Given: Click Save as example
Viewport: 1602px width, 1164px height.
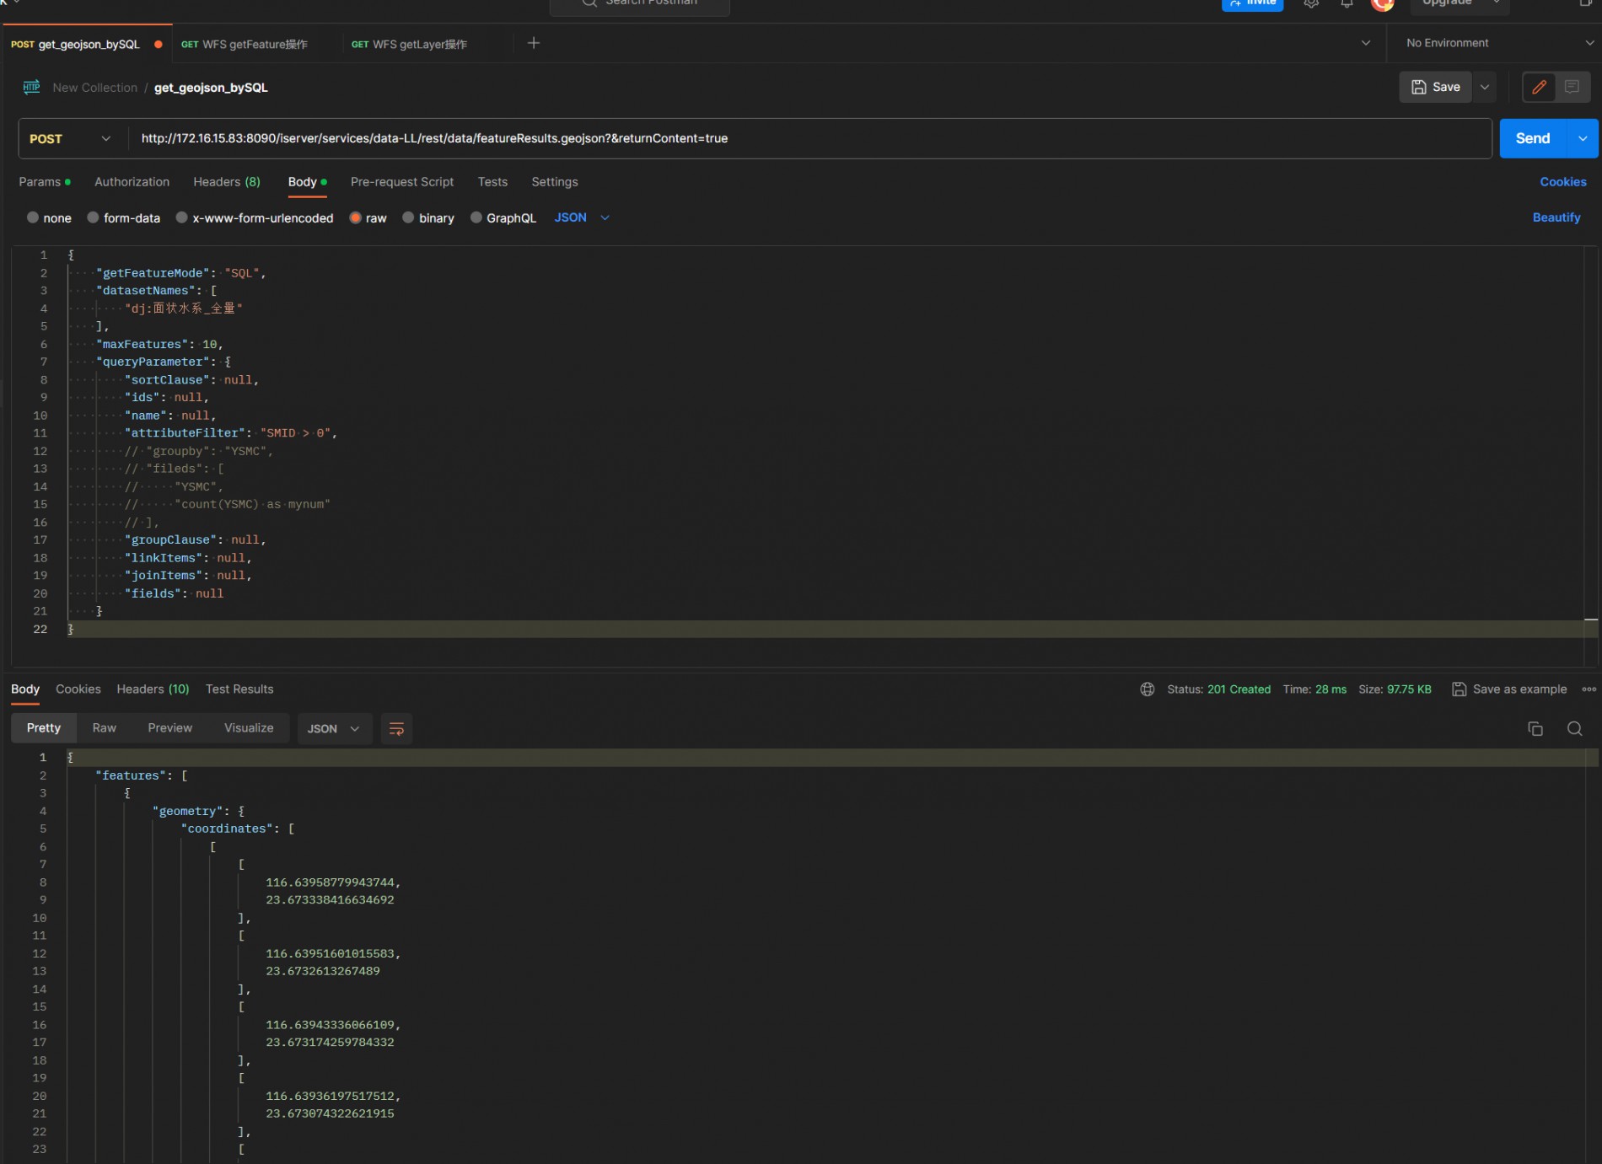Looking at the screenshot, I should pyautogui.click(x=1509, y=689).
